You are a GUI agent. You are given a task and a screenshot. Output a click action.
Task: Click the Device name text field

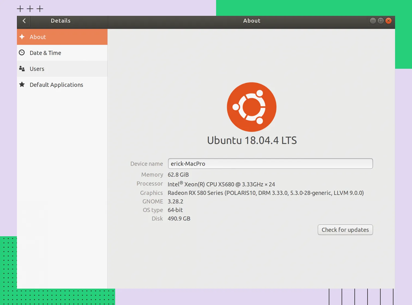pyautogui.click(x=270, y=164)
